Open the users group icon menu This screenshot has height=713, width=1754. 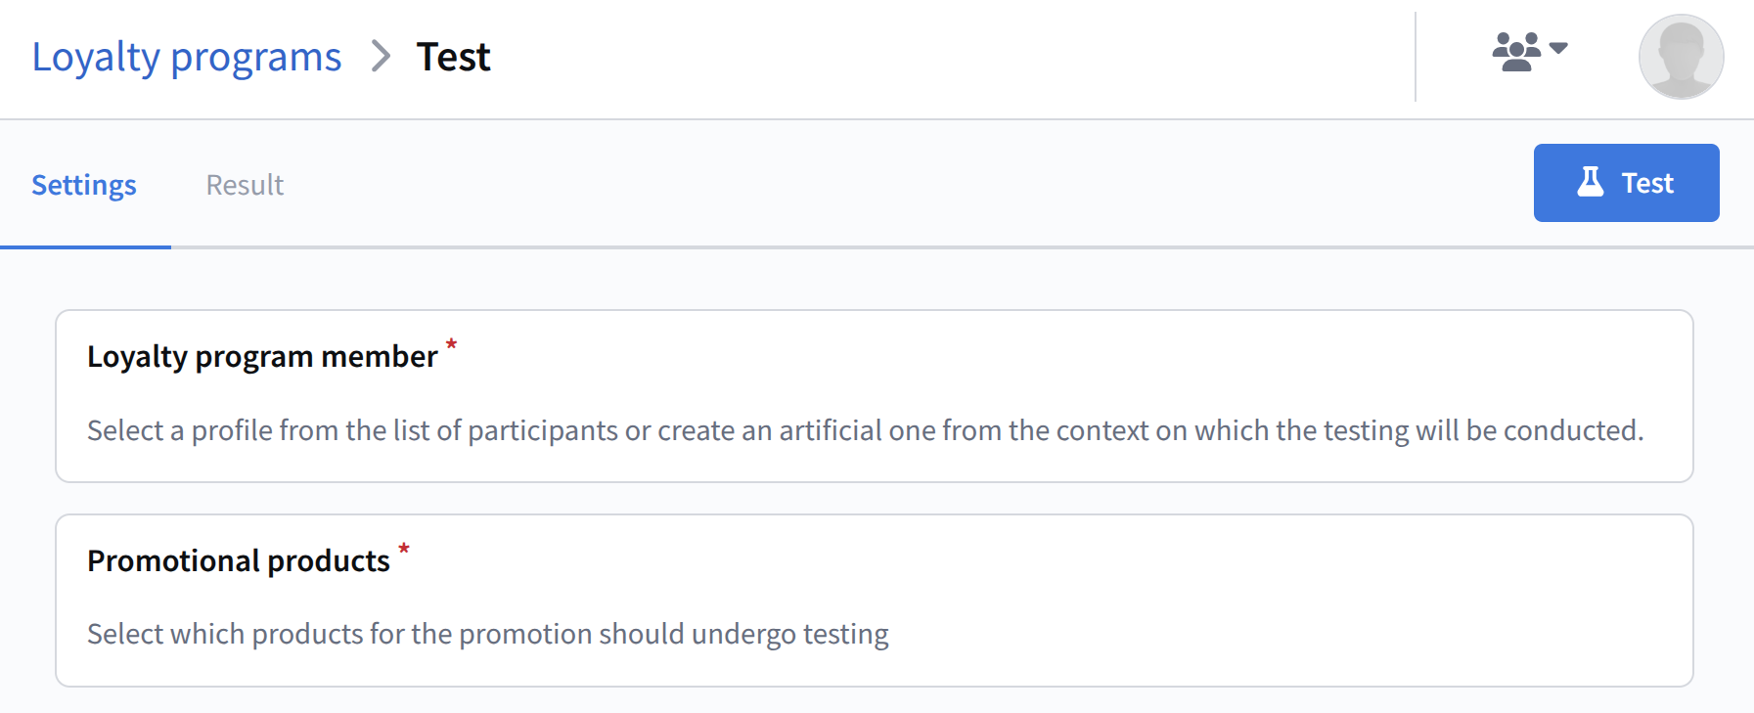(x=1515, y=51)
